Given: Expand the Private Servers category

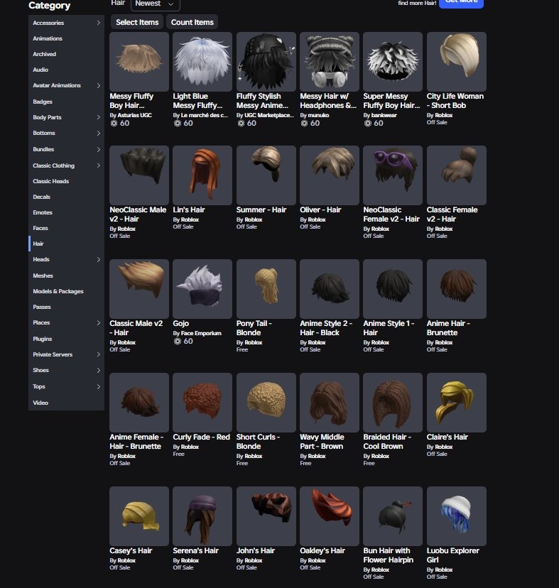Looking at the screenshot, I should tap(66, 354).
